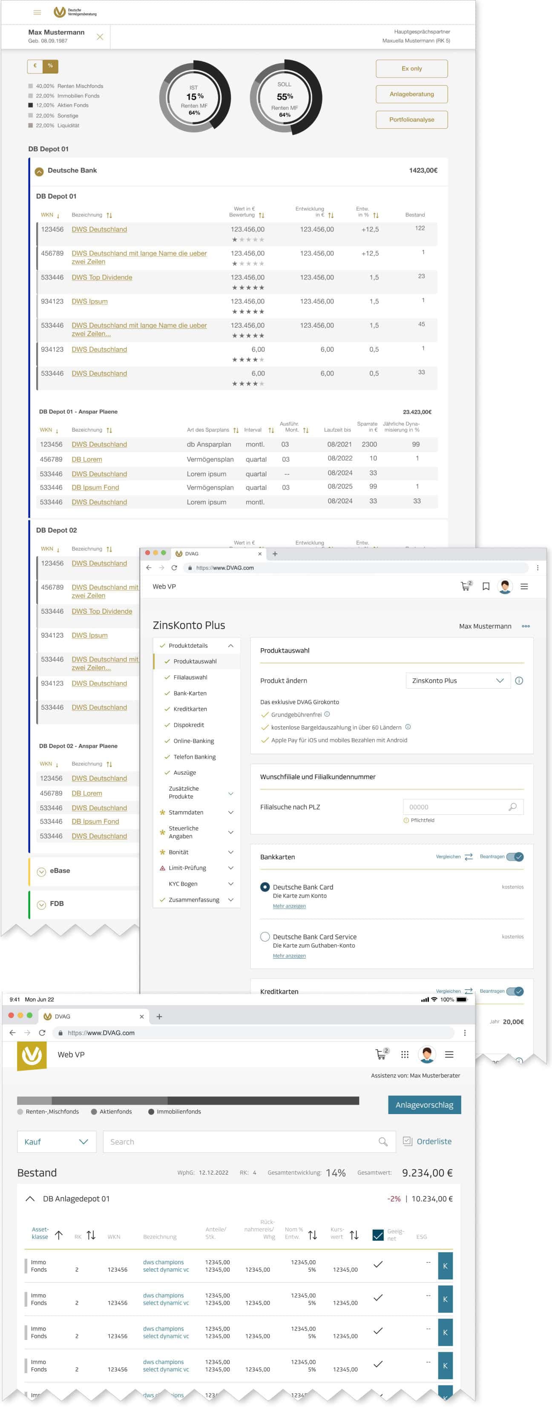Open new tab in ZinsKonto Plus browser window
The height and width of the screenshot is (1412, 552).
coord(275,554)
